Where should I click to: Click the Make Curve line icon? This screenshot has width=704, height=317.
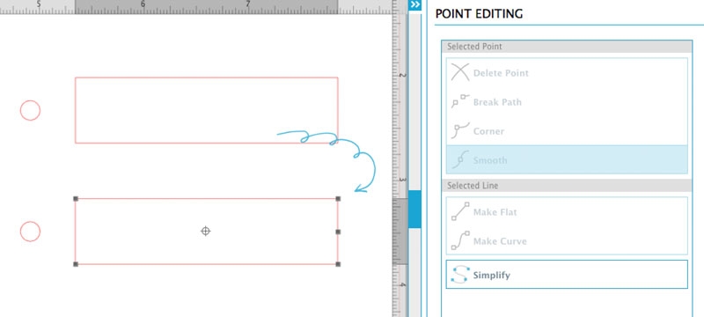pos(460,240)
